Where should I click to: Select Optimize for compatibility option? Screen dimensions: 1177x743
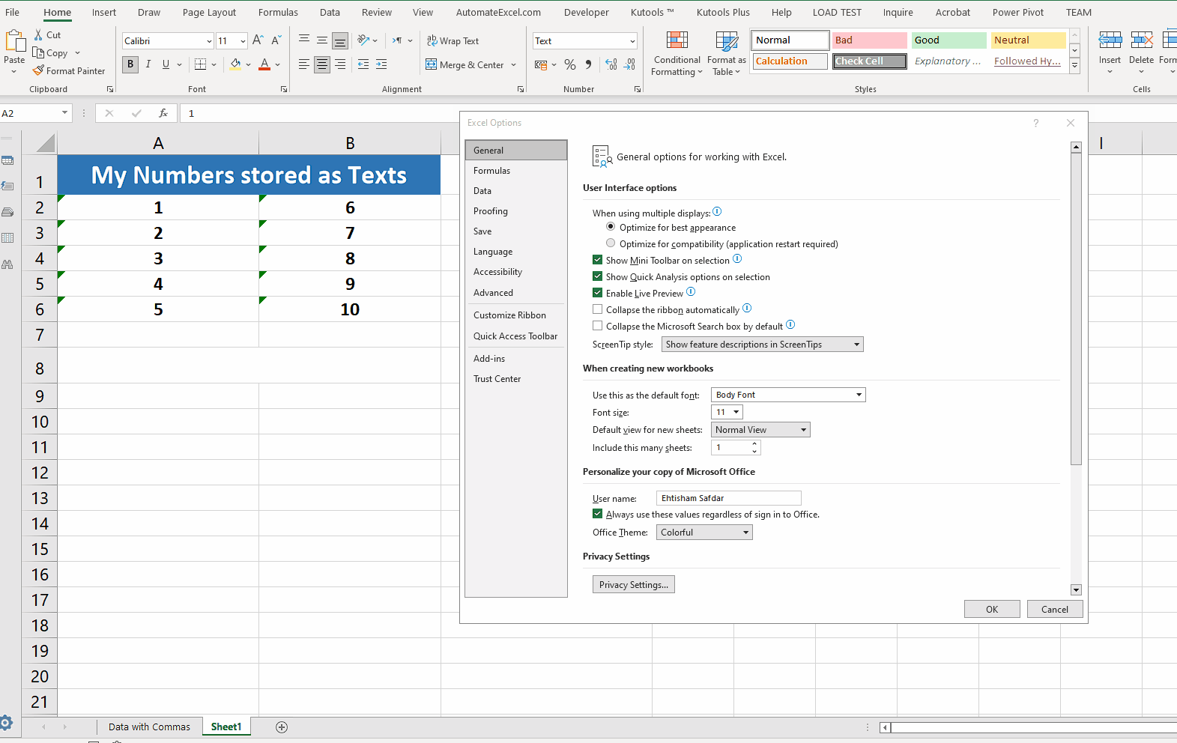pyautogui.click(x=611, y=243)
